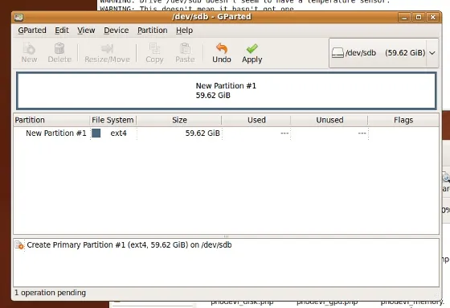Viewport: 450px width, 308px height.
Task: Click the ext4 color swatch in the row
Action: [96, 133]
